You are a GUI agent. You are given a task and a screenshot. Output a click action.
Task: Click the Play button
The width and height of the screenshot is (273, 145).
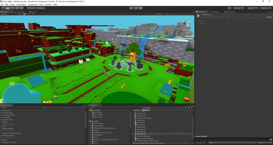(x=131, y=8)
